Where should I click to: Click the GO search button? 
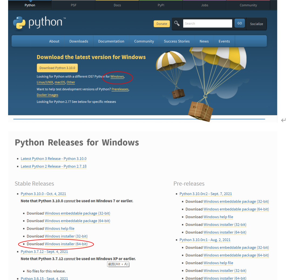[239, 23]
